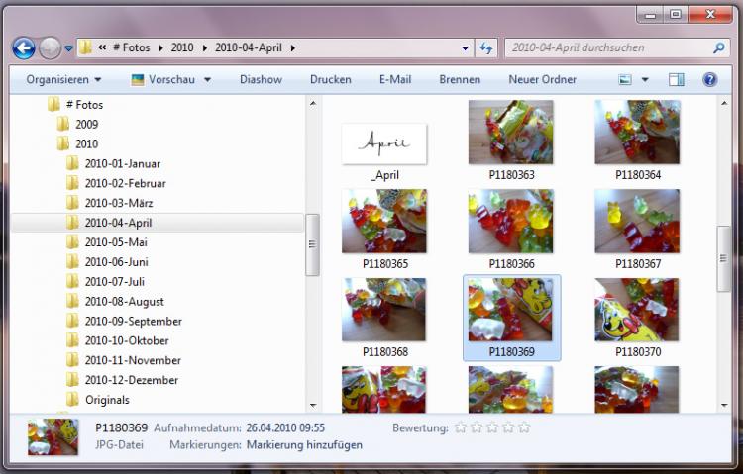Select the P1180366 photo thumbnail

pyautogui.click(x=510, y=222)
